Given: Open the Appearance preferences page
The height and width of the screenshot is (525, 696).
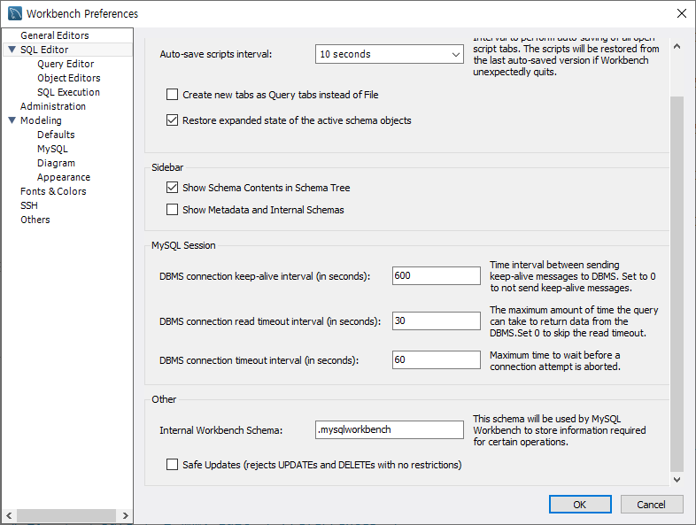Looking at the screenshot, I should 64,178.
